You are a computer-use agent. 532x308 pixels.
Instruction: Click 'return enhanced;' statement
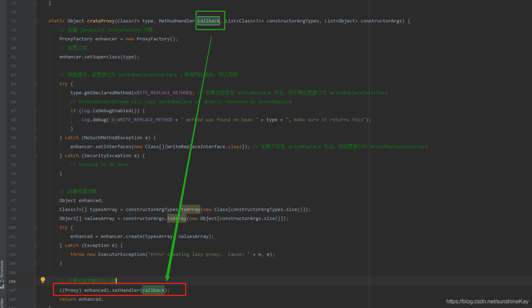point(82,299)
